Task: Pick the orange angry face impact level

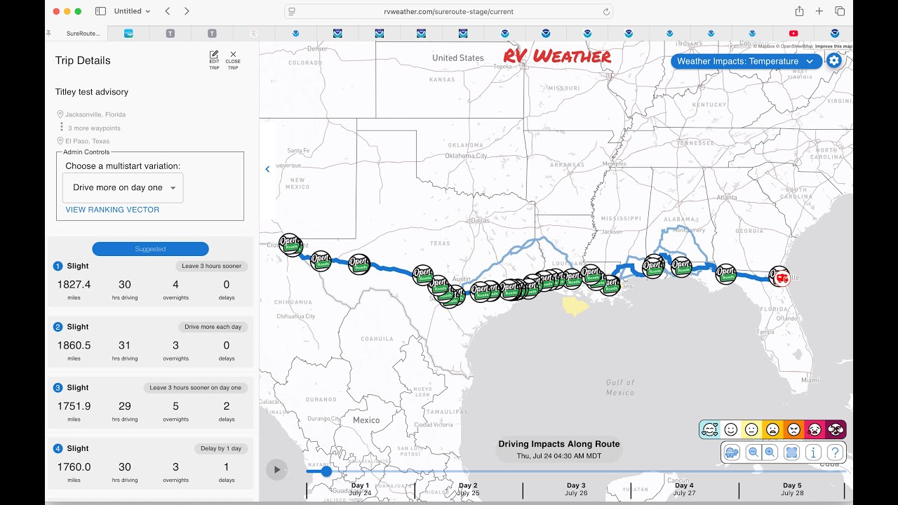Action: 793,429
